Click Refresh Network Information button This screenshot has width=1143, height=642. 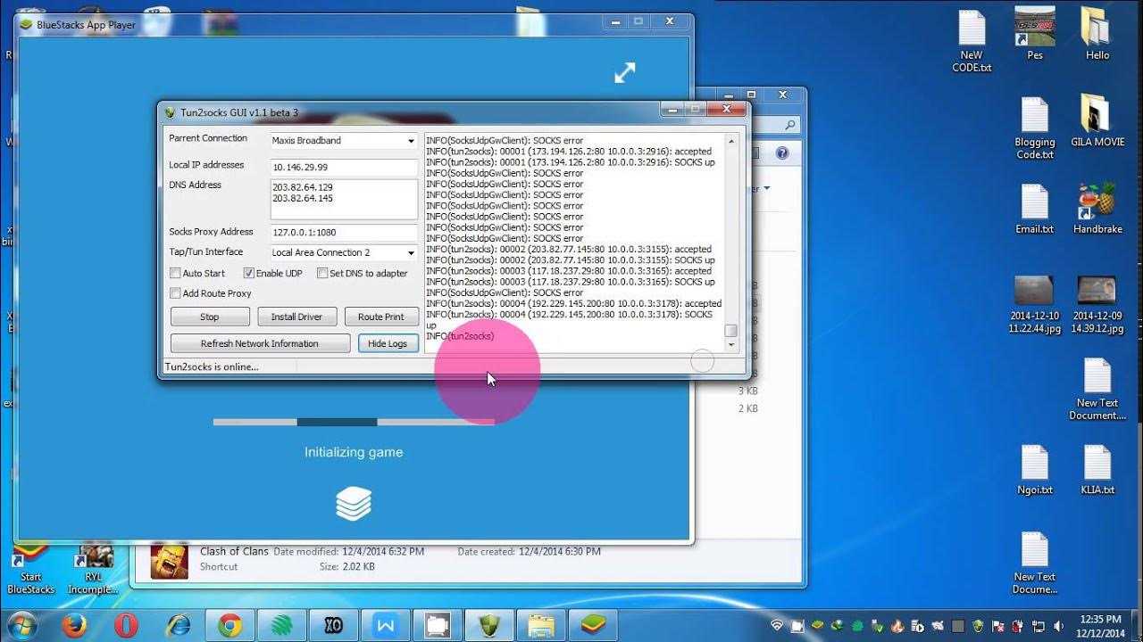click(x=260, y=343)
